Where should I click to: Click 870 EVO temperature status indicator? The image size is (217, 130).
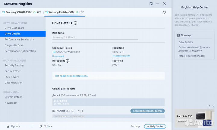tap(34, 12)
